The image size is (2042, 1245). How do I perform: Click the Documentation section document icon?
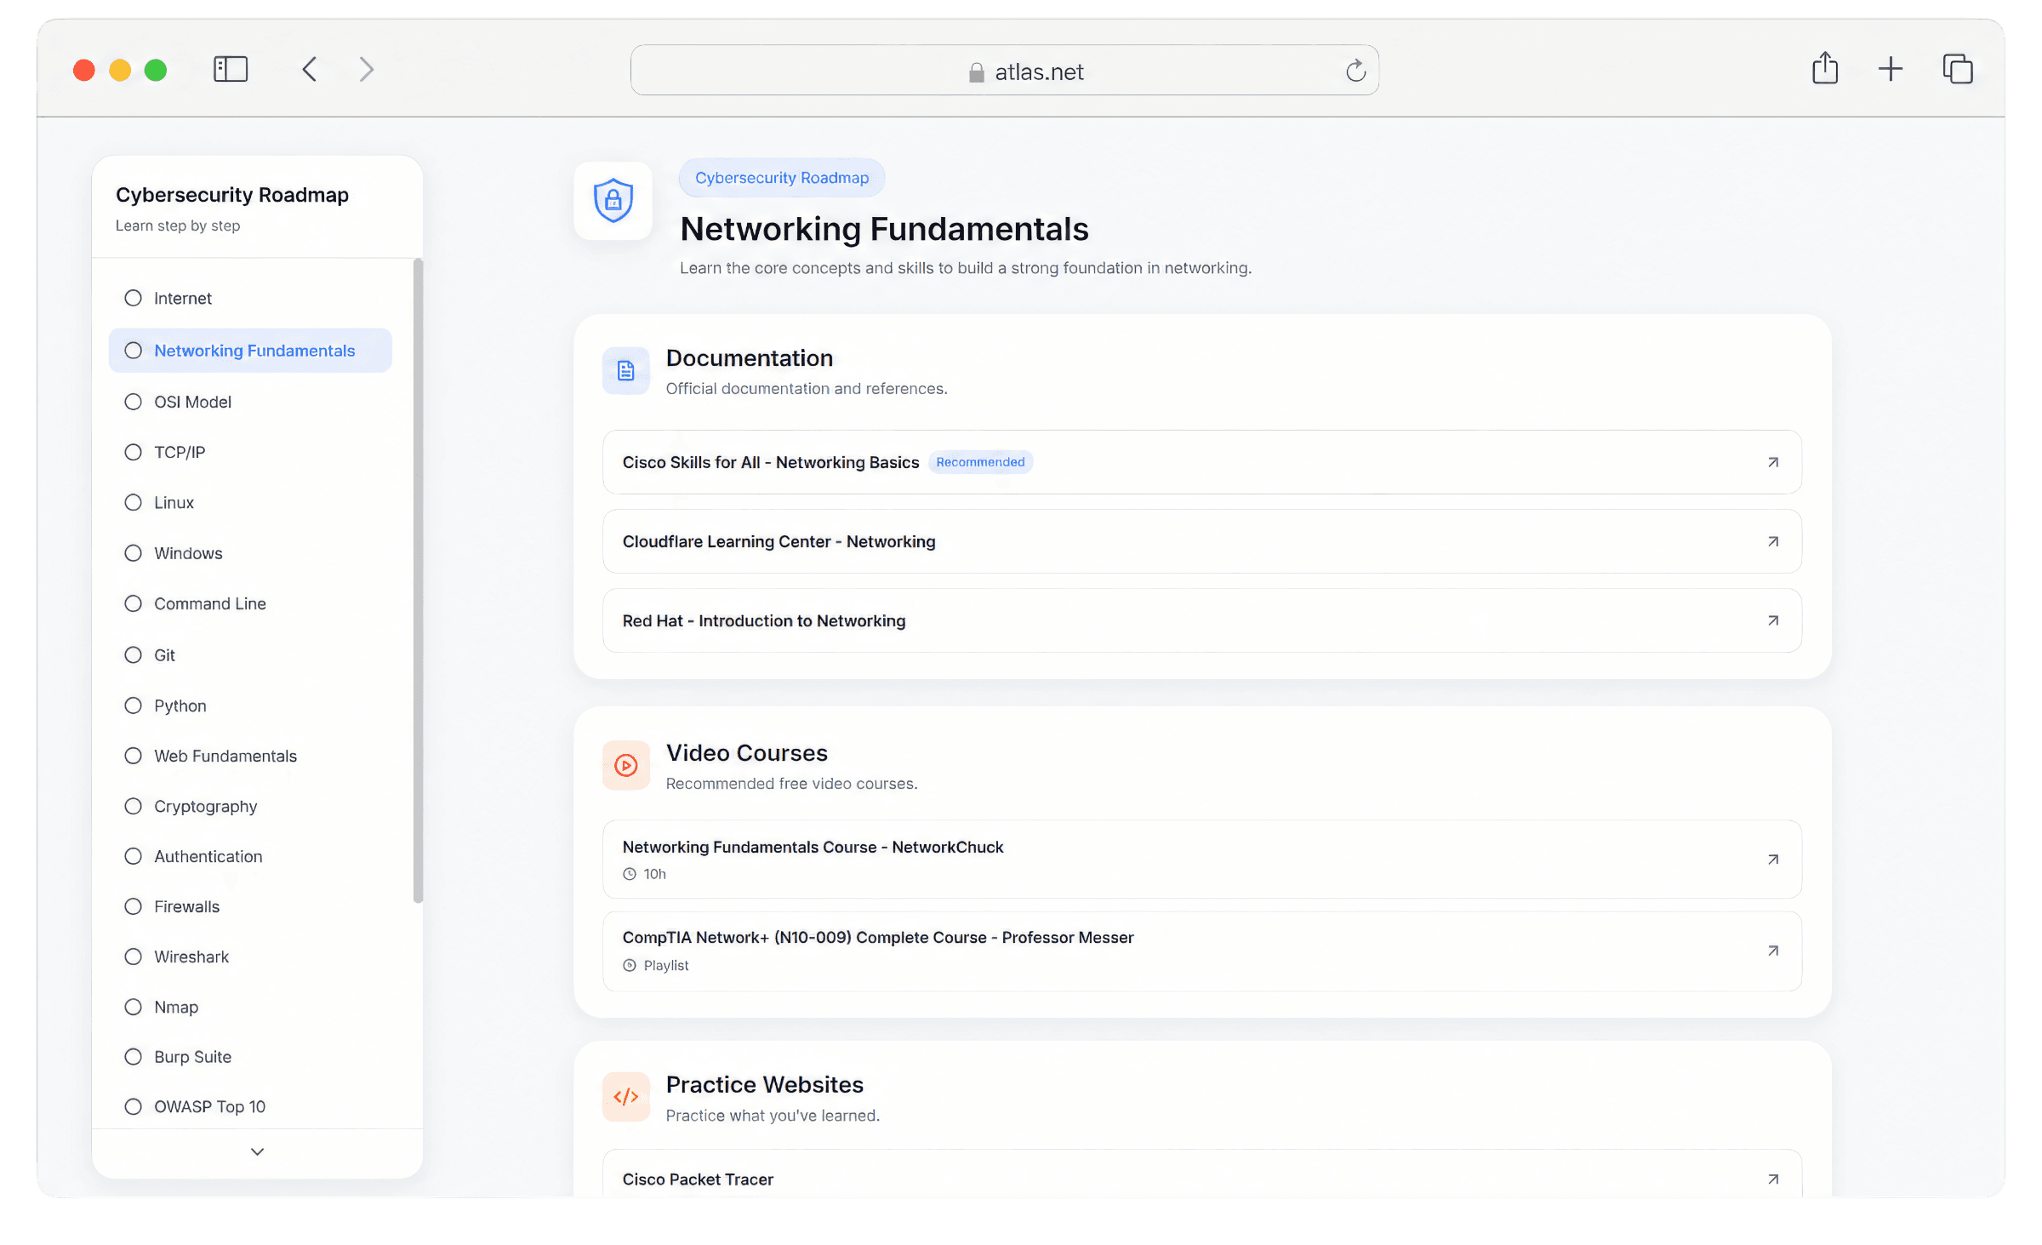pos(626,371)
